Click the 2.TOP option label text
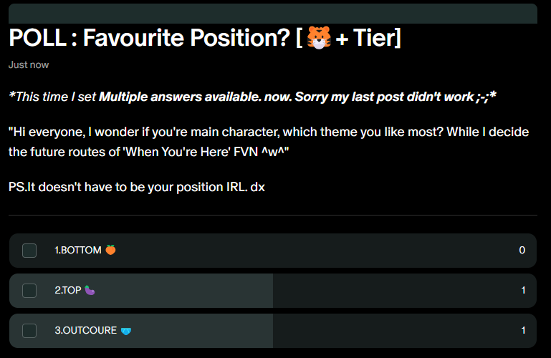 [67, 290]
